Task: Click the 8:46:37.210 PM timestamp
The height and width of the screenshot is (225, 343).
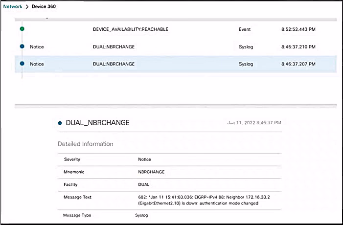Action: (298, 47)
